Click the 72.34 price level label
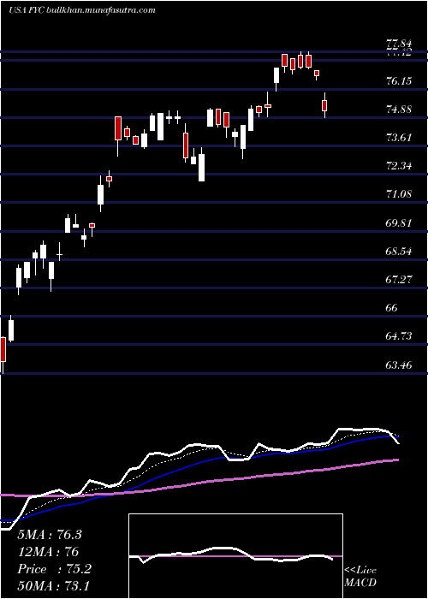The width and height of the screenshot is (428, 599). pyautogui.click(x=399, y=166)
